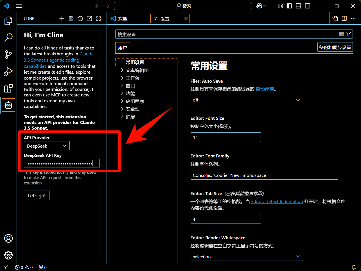Open Cline task history icon
Screen dimensions: 361x271
[x=80, y=19]
